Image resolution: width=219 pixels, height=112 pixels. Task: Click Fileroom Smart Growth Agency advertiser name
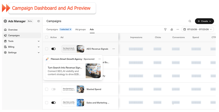(x=66, y=59)
